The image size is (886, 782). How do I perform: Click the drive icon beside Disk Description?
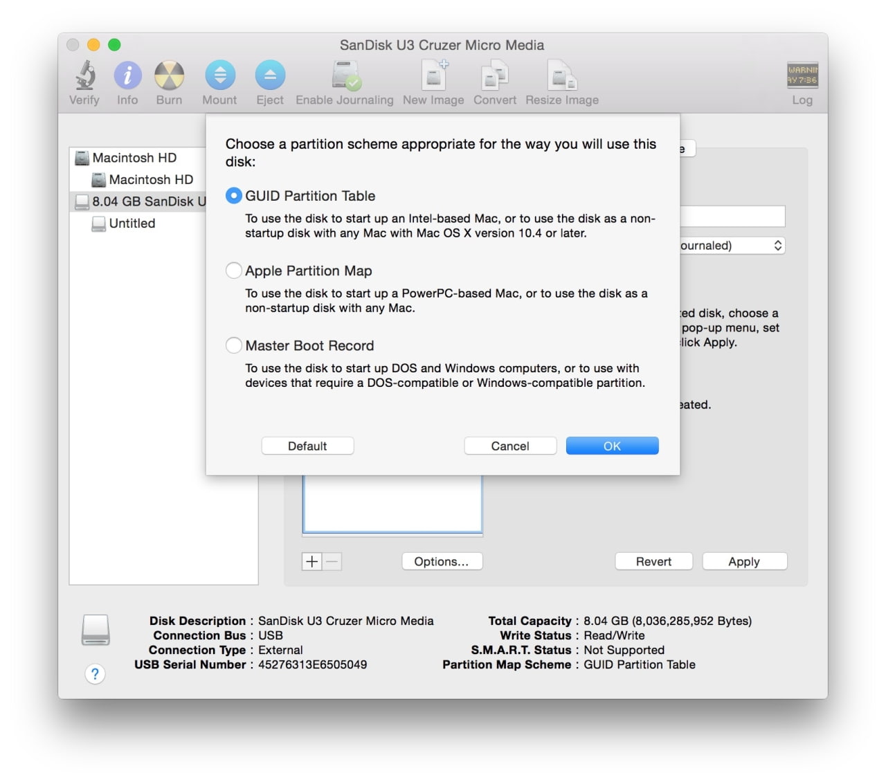[x=96, y=630]
